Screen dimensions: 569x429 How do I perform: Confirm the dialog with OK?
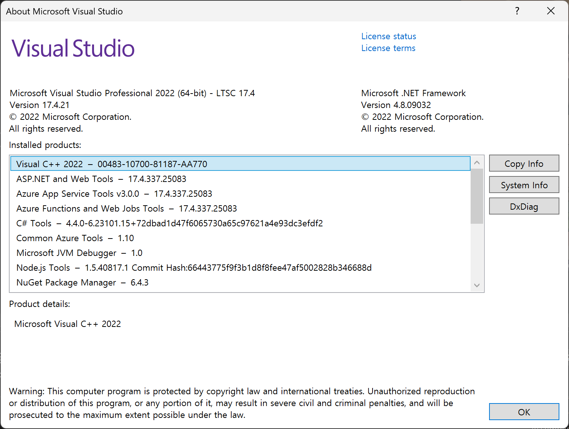point(524,412)
